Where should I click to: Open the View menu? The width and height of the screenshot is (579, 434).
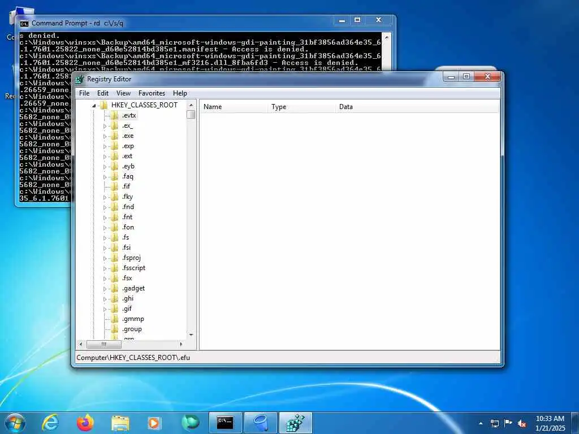click(x=123, y=93)
